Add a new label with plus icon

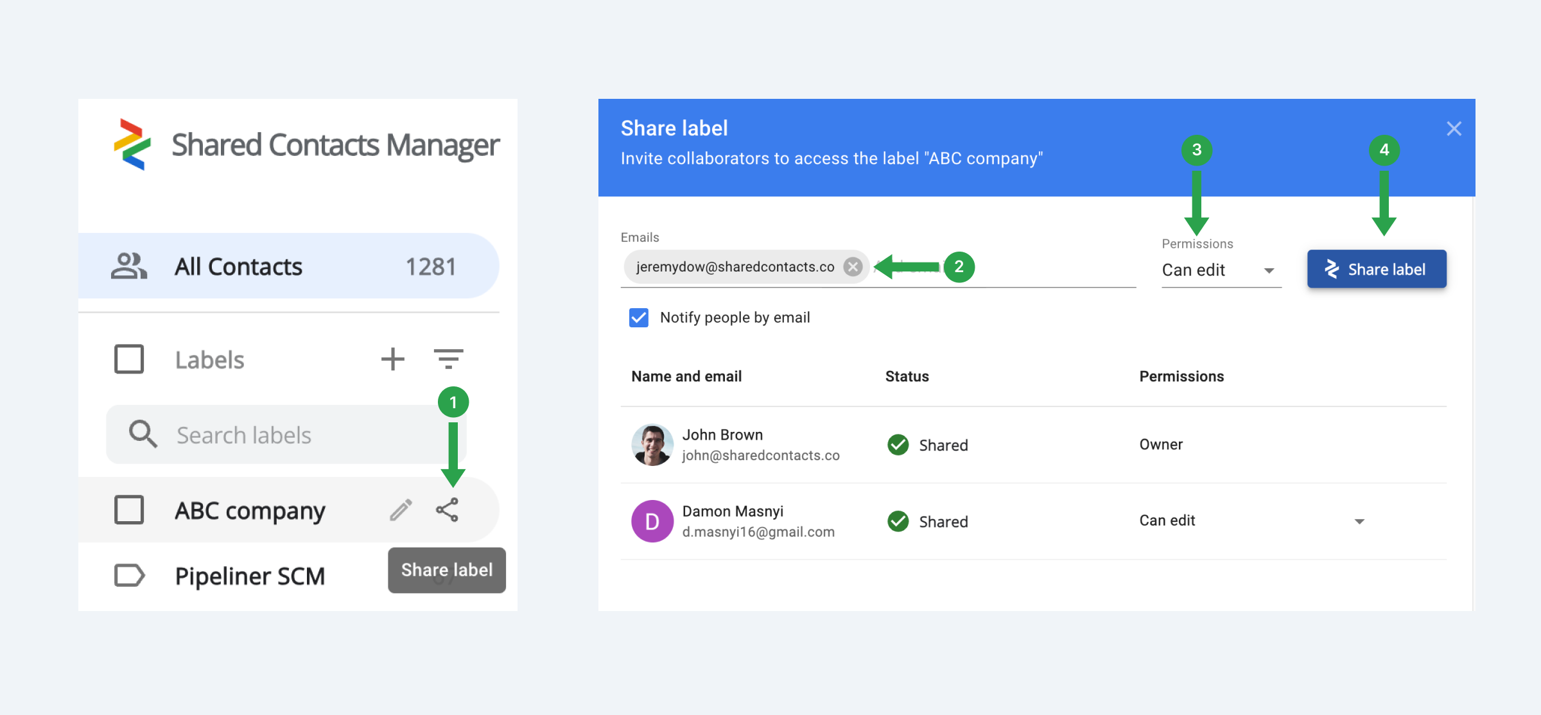click(392, 359)
